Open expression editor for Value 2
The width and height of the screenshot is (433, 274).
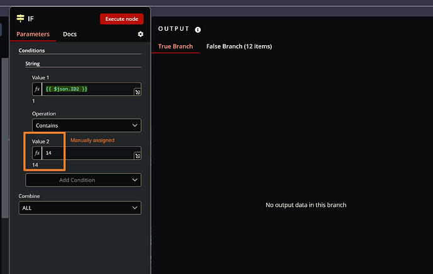[137, 156]
